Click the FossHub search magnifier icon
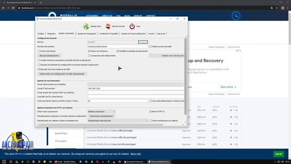The image size is (291, 164). point(236,16)
